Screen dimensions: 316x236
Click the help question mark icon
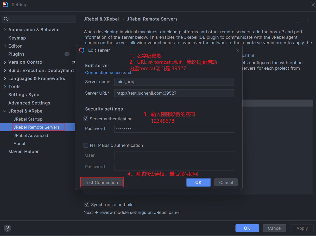[x=7, y=228]
